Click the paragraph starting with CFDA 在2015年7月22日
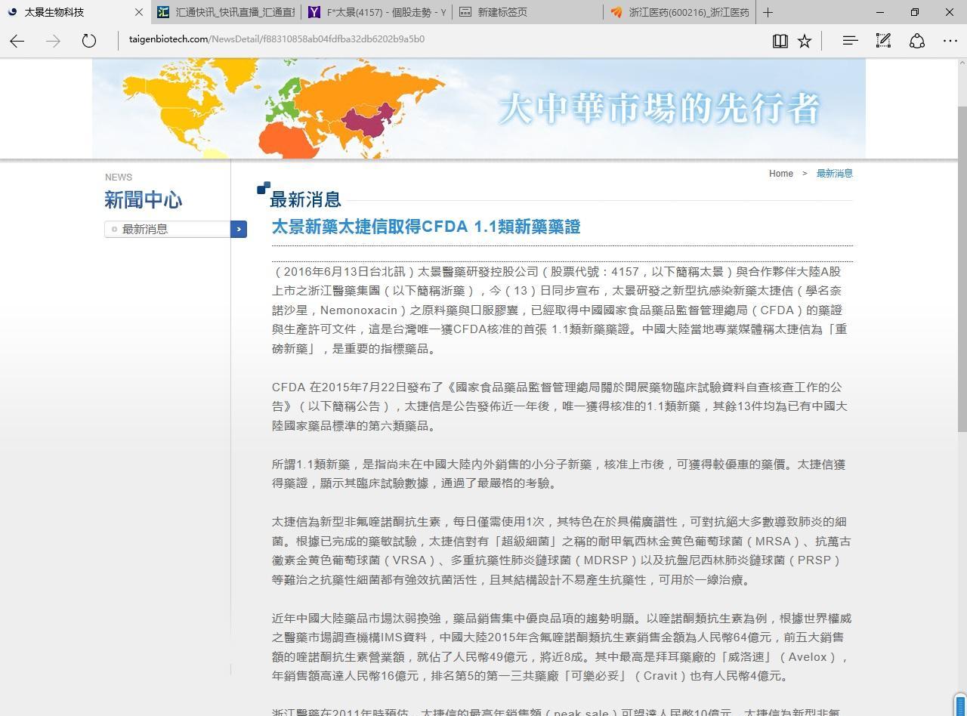Viewport: 967px width, 716px height. click(x=560, y=406)
